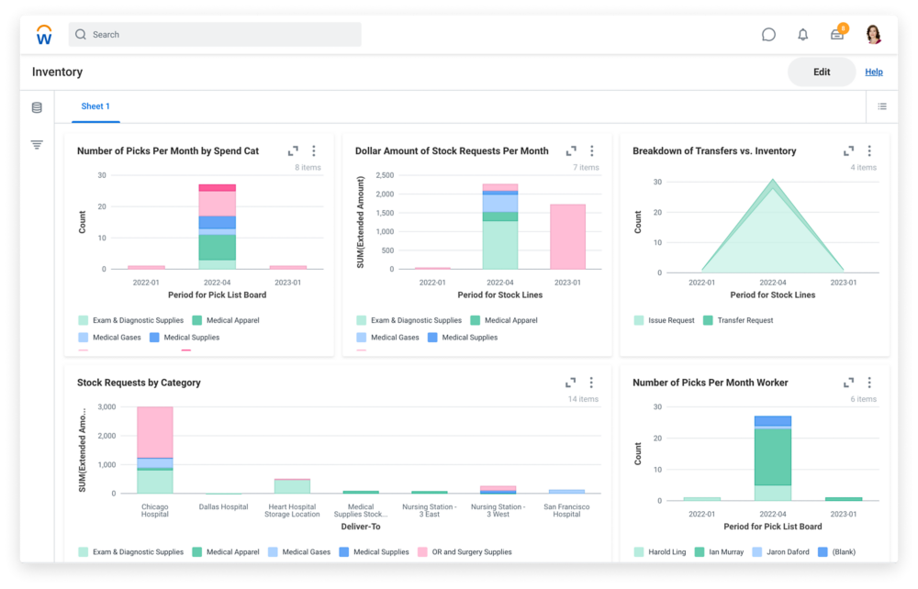Screen dimensions: 918x589
Task: Open the notifications bell
Action: pyautogui.click(x=802, y=34)
